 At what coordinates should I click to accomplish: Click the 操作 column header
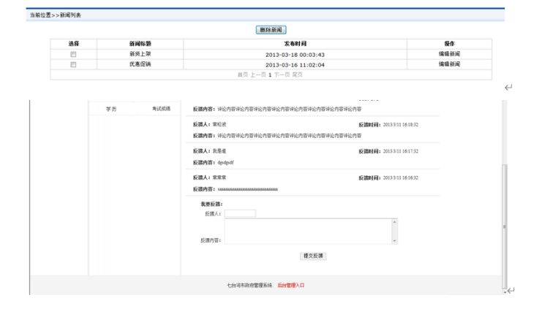pos(449,44)
